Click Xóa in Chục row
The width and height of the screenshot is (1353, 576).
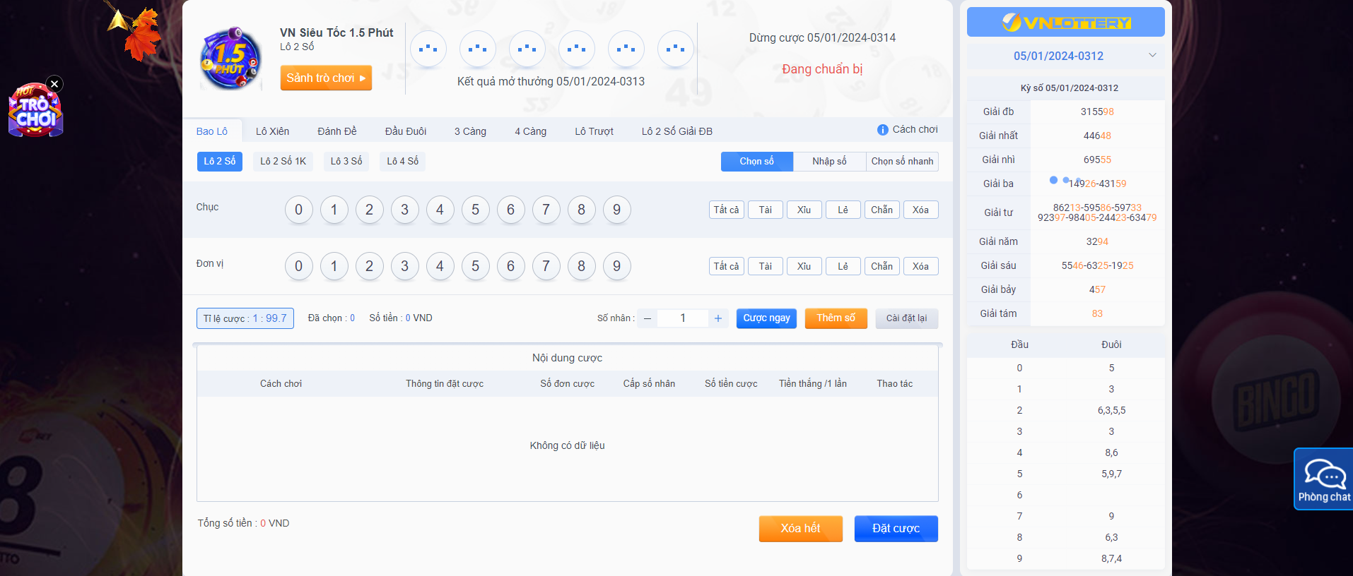[921, 210]
